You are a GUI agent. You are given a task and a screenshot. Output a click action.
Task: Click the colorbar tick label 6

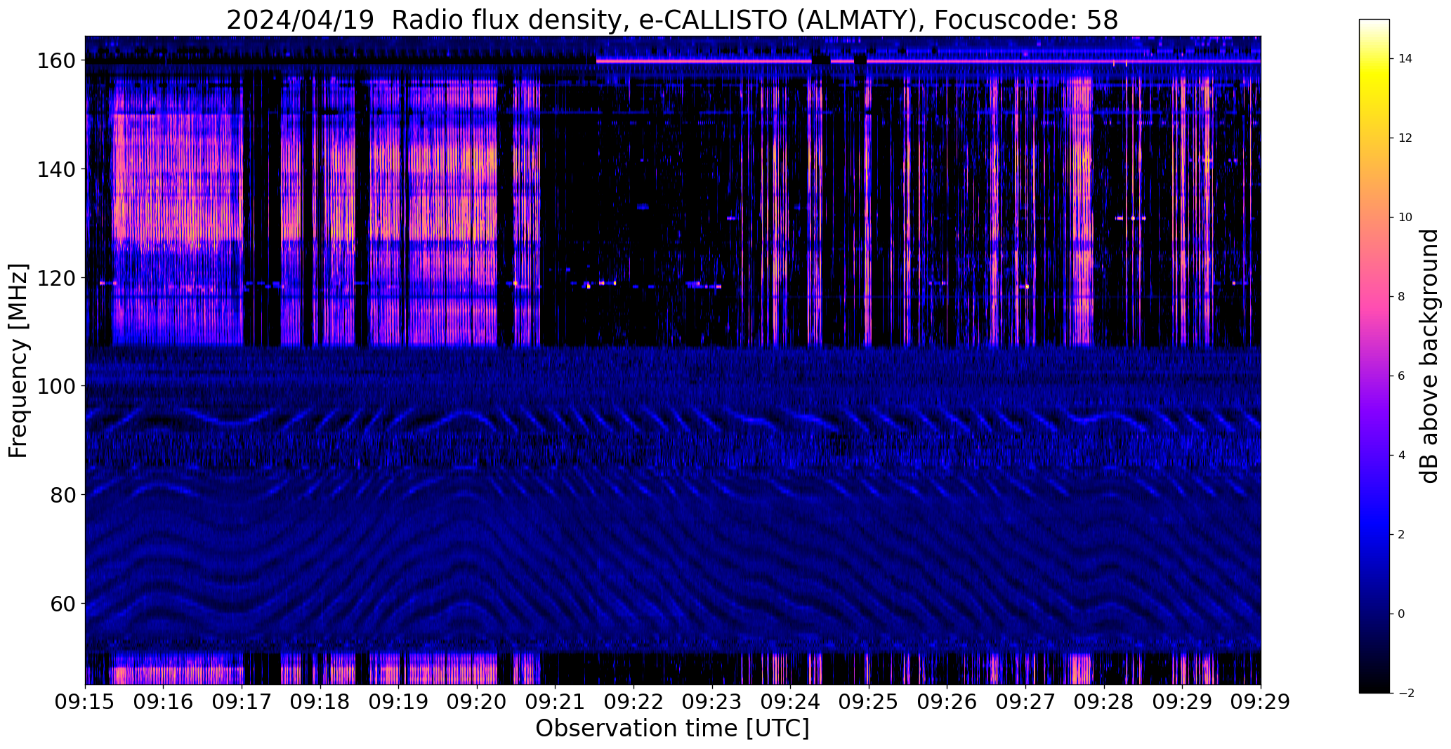1402,376
